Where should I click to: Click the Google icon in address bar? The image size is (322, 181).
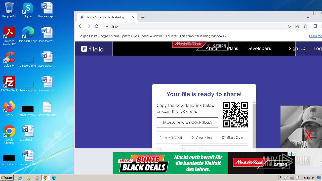(289, 26)
